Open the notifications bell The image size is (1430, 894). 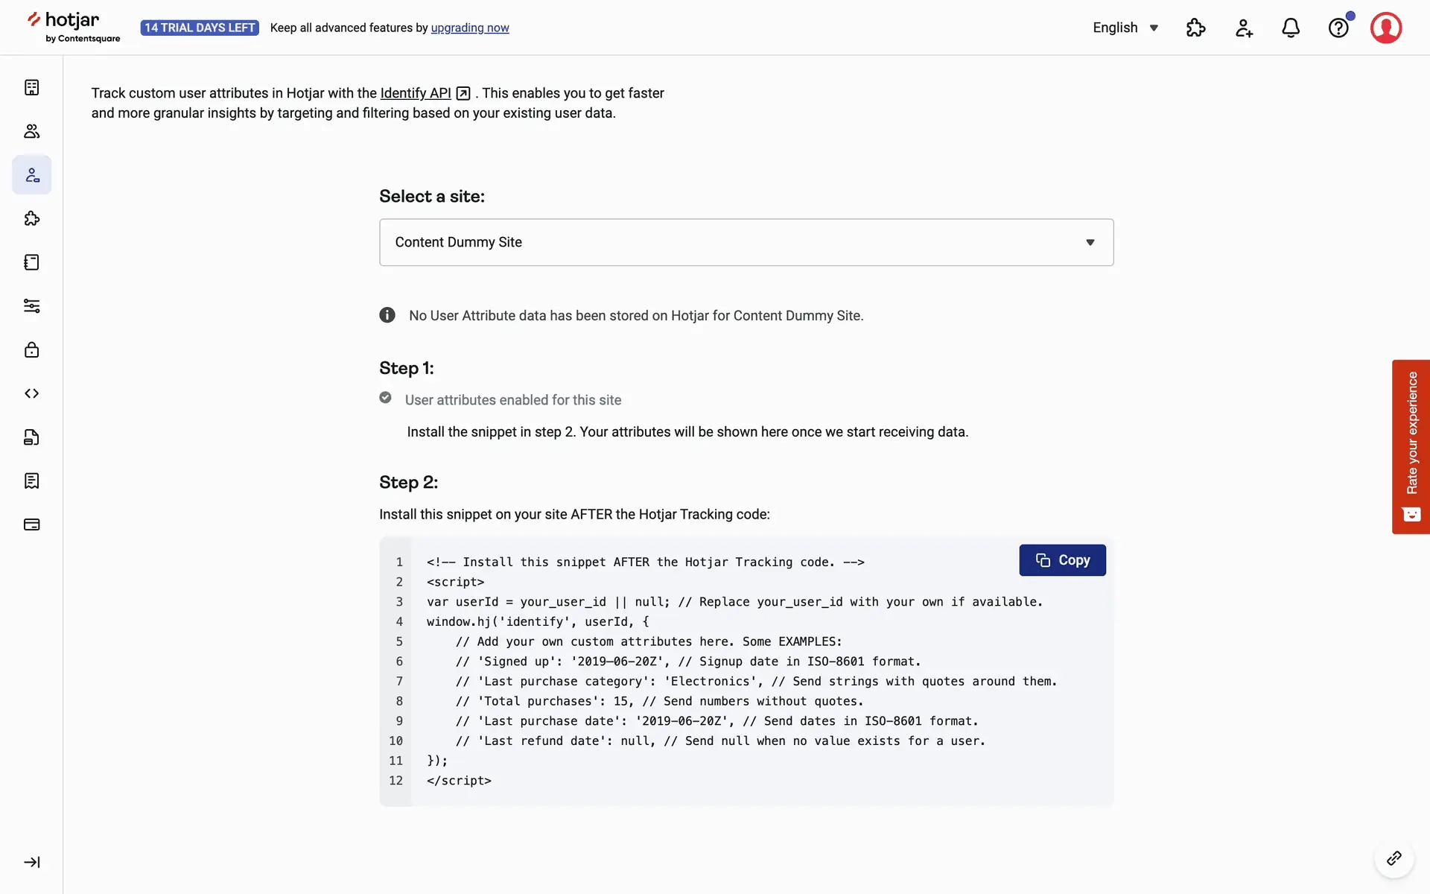[1291, 28]
